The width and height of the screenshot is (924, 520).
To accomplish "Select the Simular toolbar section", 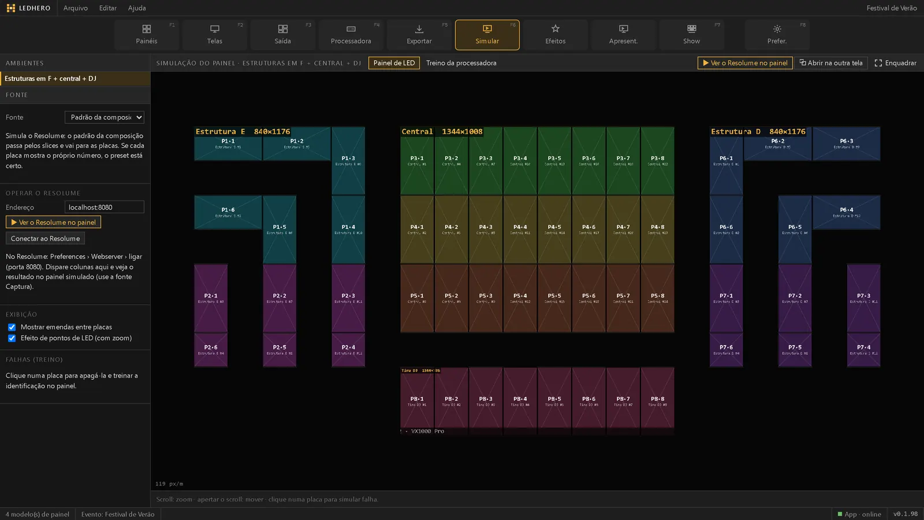I will (487, 35).
